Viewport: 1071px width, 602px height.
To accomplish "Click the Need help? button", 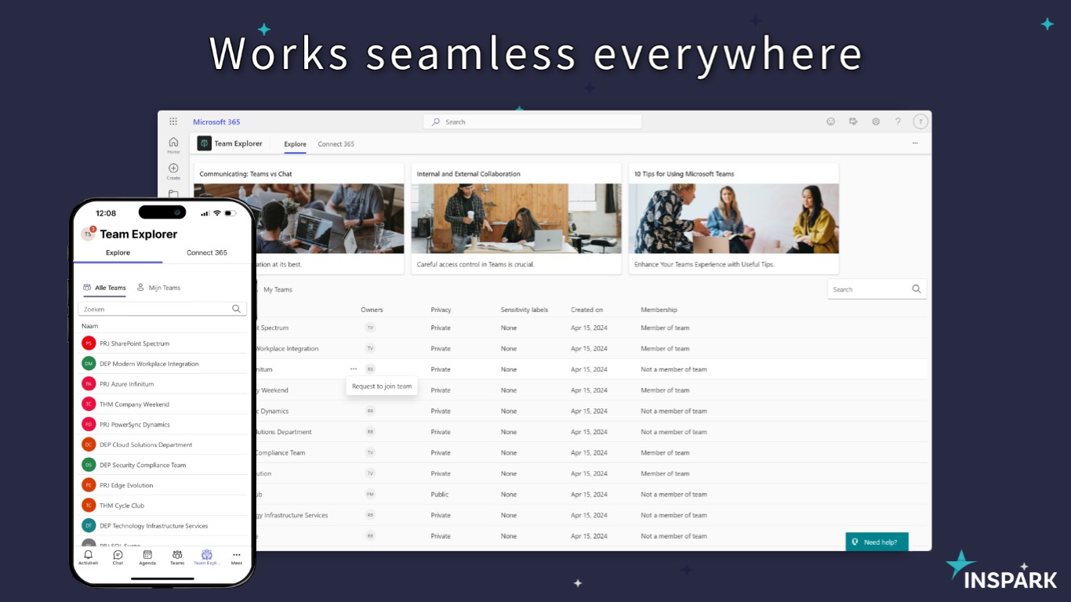I will (x=877, y=542).
